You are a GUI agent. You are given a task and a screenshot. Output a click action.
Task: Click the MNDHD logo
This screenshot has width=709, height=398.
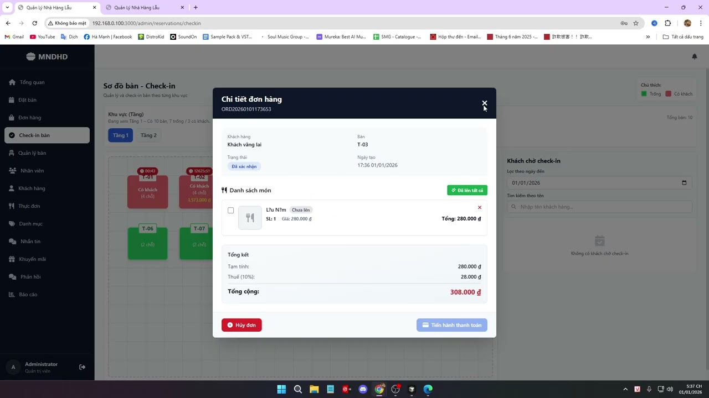47,56
